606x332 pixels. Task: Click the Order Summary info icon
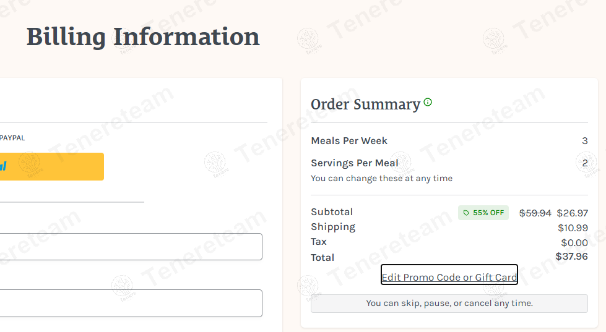pyautogui.click(x=428, y=103)
